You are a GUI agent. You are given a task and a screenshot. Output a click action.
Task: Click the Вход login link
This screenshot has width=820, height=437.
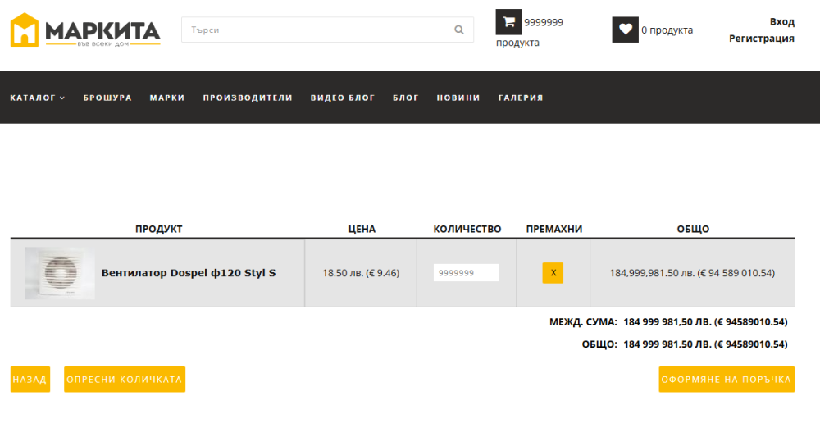click(781, 22)
